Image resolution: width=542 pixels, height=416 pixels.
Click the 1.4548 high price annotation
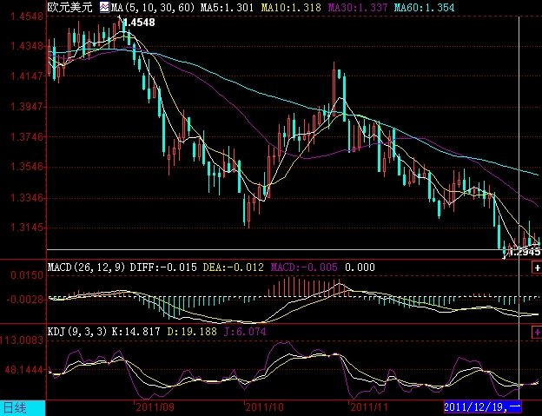pyautogui.click(x=139, y=23)
